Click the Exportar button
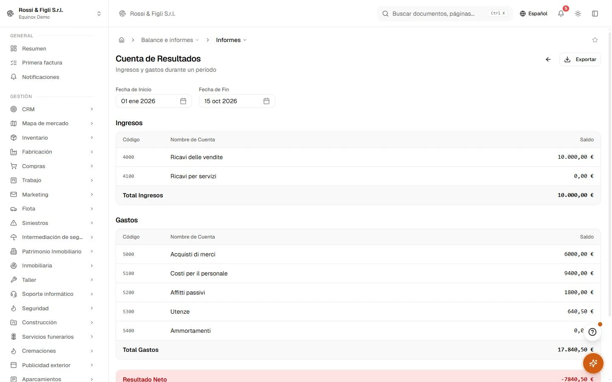Screen dimensions: 612x382 [x=580, y=59]
